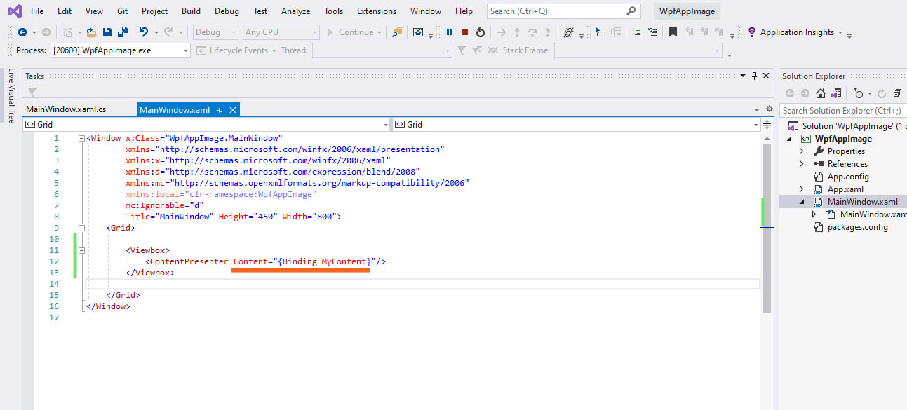
Task: Click the bookmark icon in toolbar
Action: click(x=673, y=32)
